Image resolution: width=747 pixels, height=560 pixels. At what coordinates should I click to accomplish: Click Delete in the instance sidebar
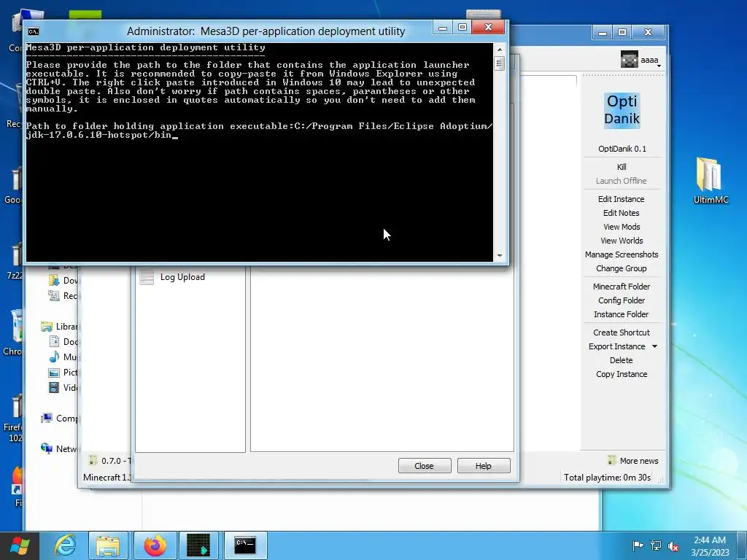622,360
